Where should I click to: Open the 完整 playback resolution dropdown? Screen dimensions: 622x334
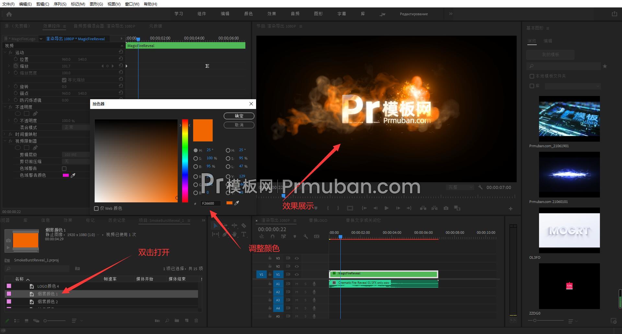click(x=460, y=187)
